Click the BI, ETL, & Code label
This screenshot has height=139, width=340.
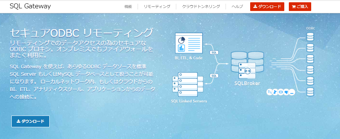coord(189,58)
